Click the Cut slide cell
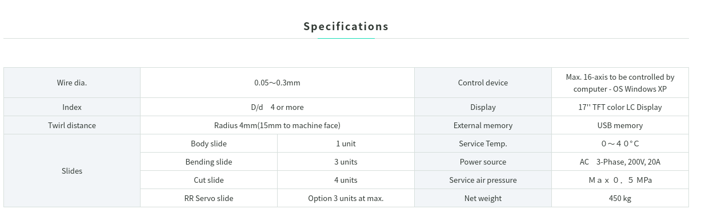This screenshot has width=701, height=213. 209,180
